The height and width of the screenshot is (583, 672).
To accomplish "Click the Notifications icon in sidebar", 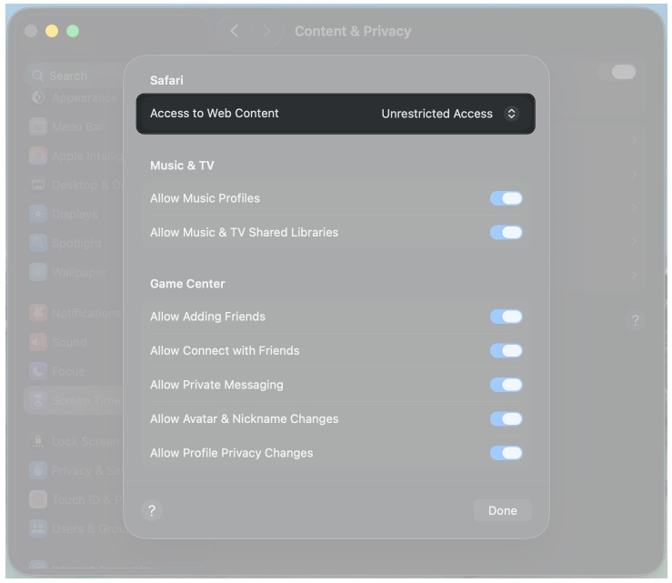I will [x=38, y=313].
